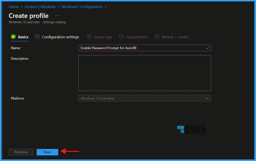
Task: Open the Scope tags step
Action: pyautogui.click(x=99, y=37)
